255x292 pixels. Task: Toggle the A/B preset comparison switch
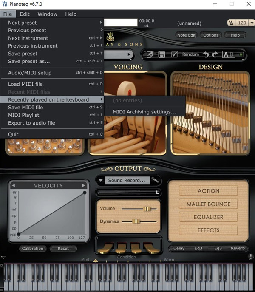coord(229,54)
